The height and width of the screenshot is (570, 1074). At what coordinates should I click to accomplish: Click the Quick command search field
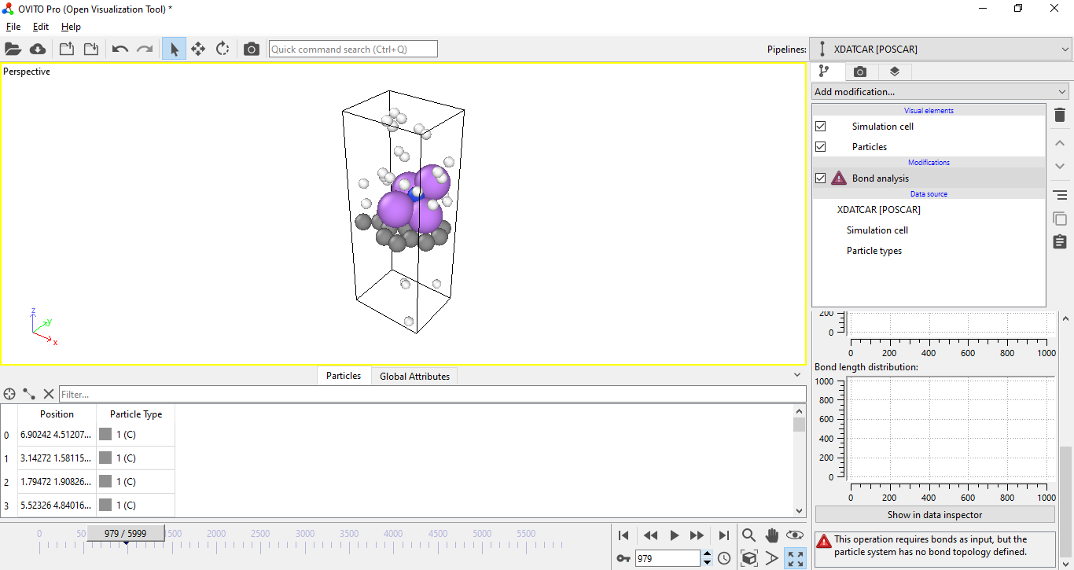[353, 49]
